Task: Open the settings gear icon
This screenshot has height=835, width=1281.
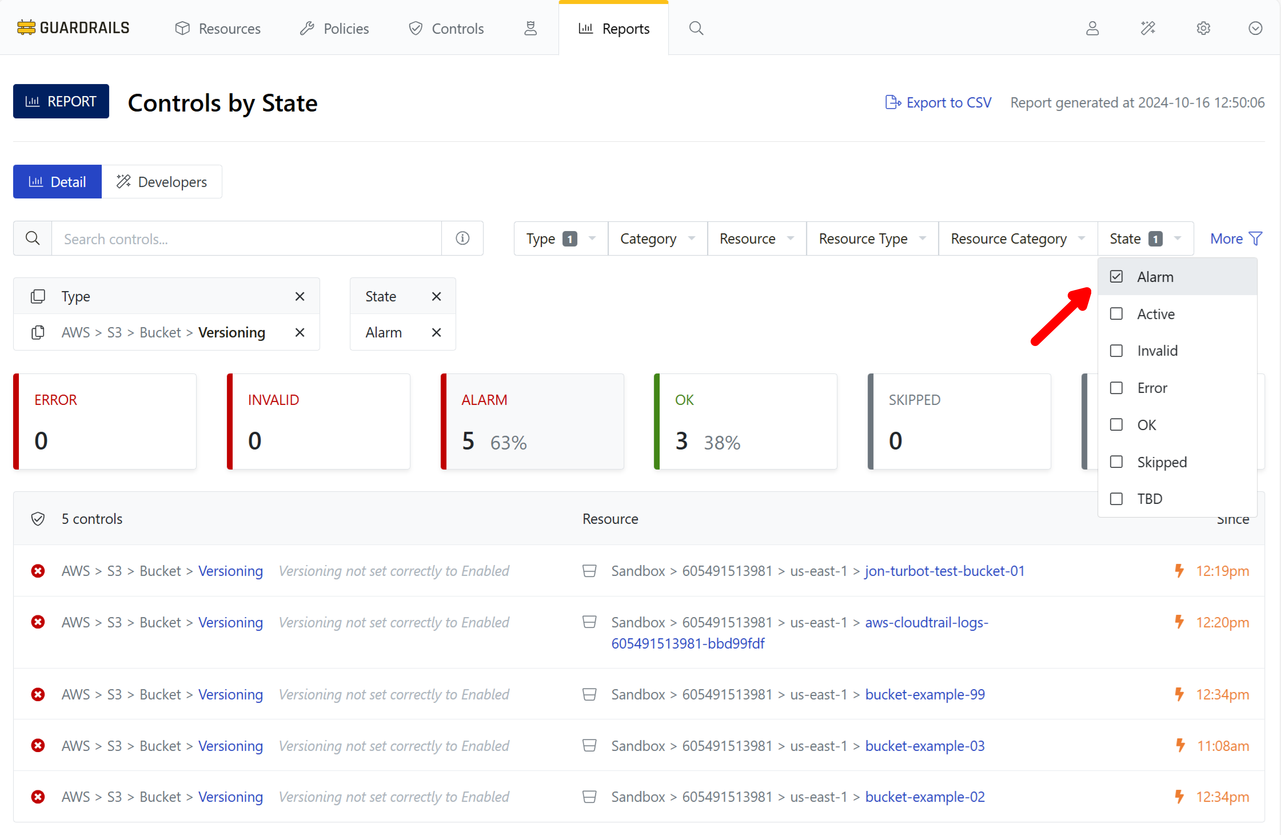Action: (x=1203, y=28)
